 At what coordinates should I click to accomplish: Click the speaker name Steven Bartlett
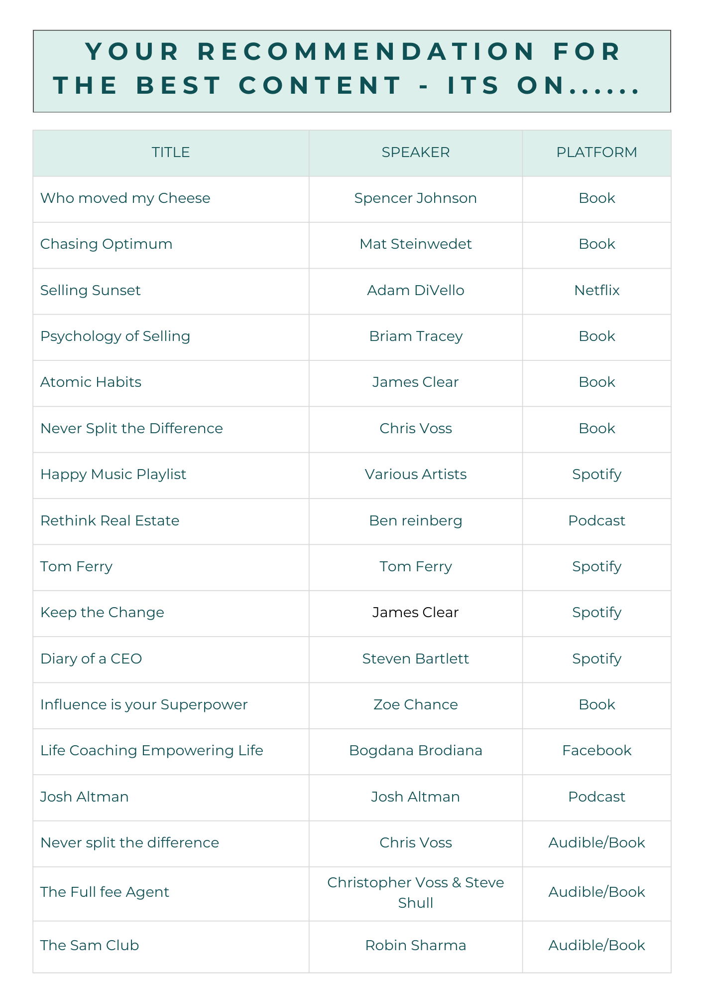click(415, 659)
